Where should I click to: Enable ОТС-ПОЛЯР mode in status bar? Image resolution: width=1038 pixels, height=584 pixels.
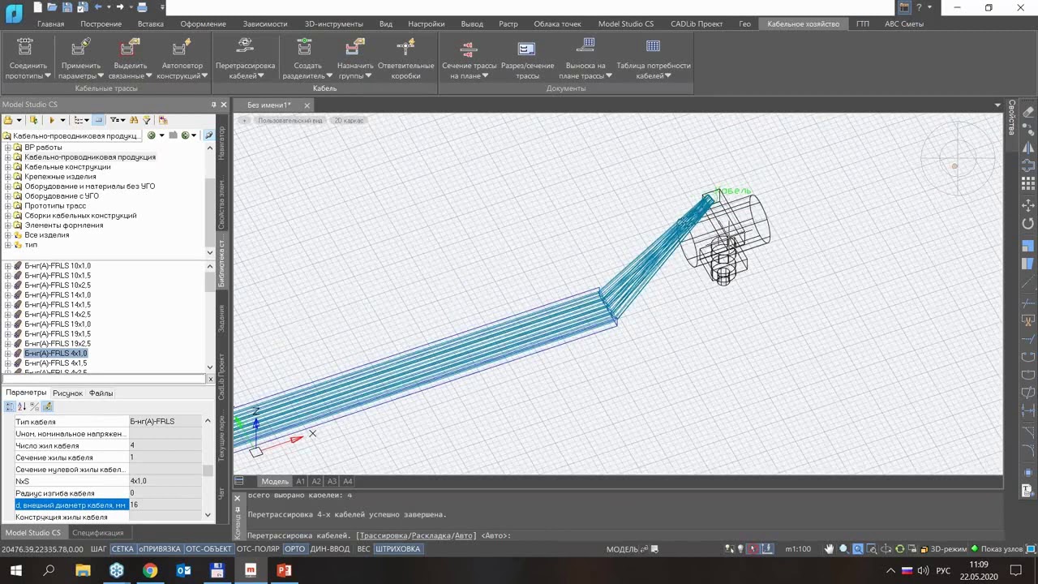pyautogui.click(x=257, y=548)
